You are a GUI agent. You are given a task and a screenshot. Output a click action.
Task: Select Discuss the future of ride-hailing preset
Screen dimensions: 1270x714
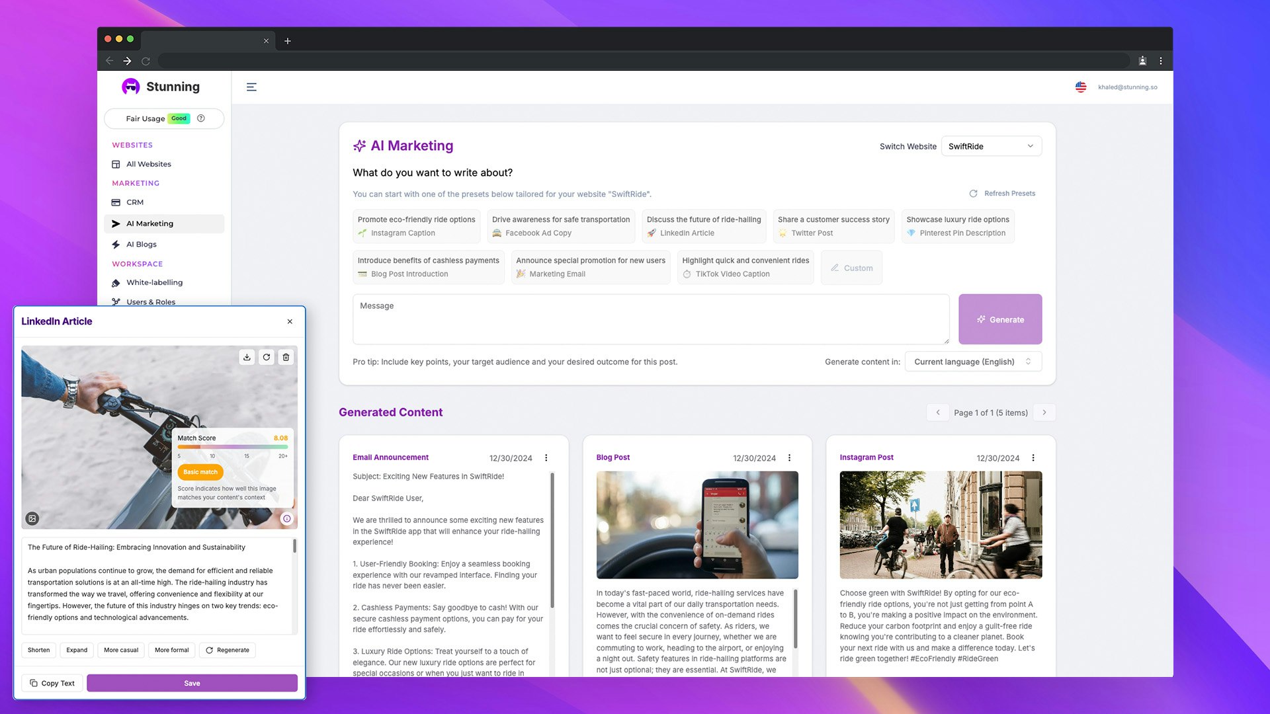[x=704, y=226]
